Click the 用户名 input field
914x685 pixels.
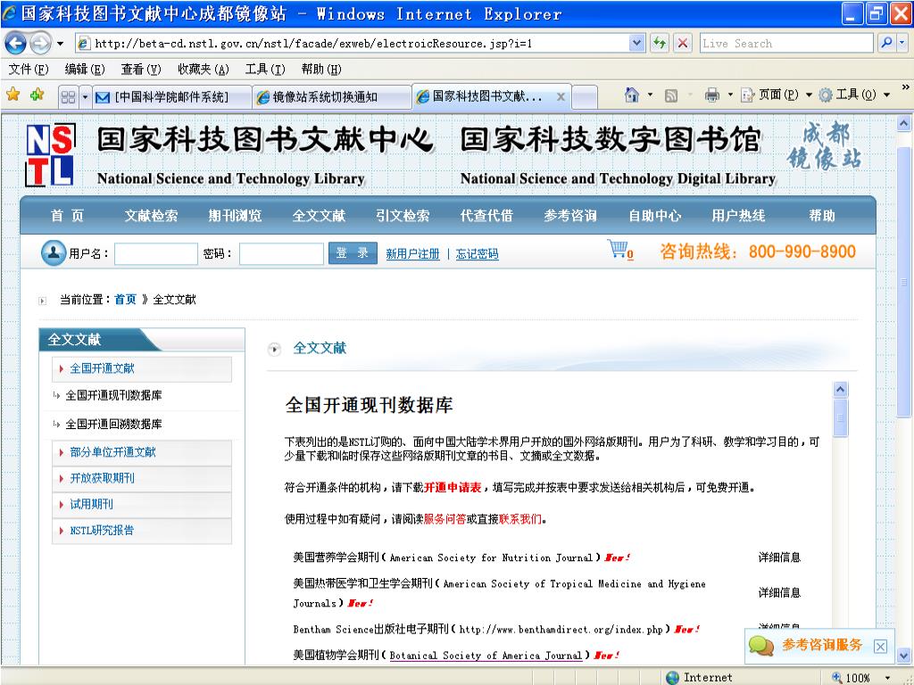pos(156,254)
